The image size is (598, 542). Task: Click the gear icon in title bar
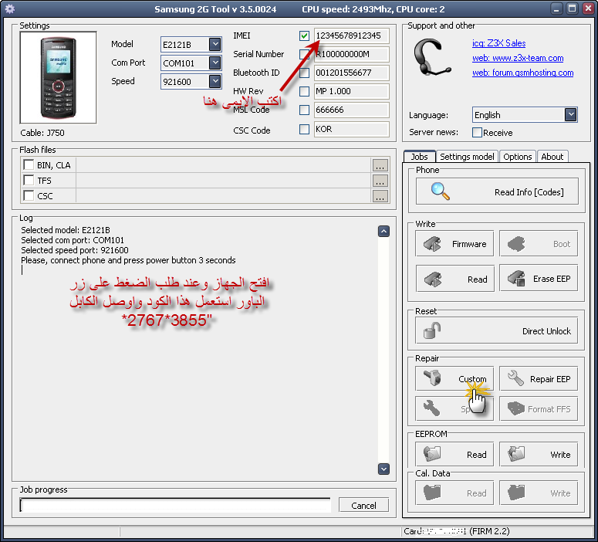(9, 8)
